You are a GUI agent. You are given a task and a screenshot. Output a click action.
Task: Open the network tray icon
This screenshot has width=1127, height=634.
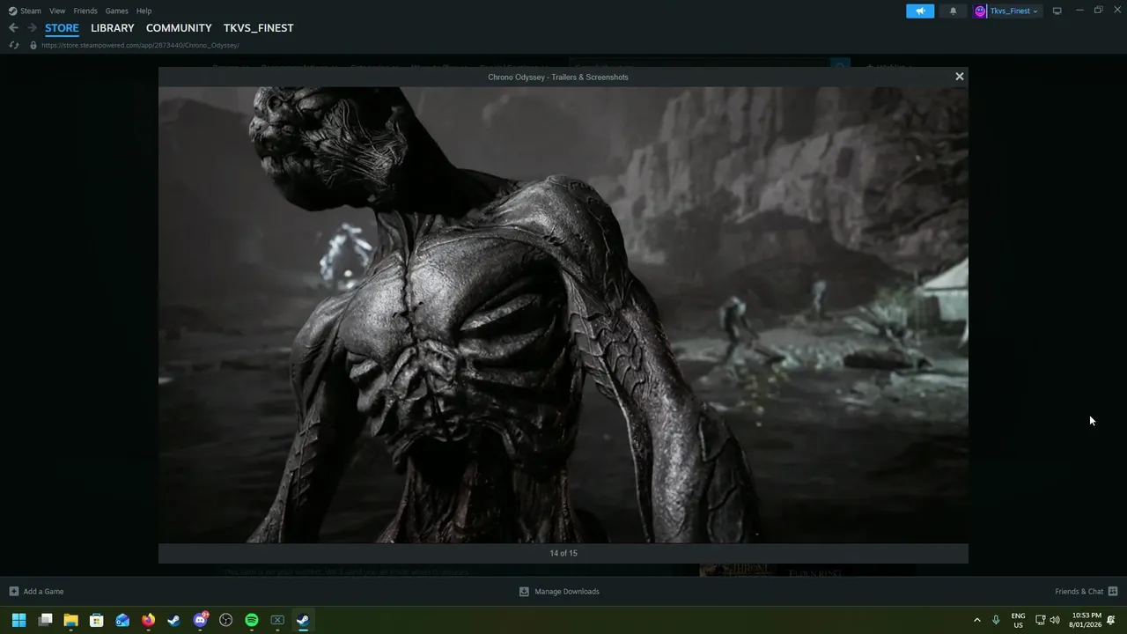[x=1040, y=620]
